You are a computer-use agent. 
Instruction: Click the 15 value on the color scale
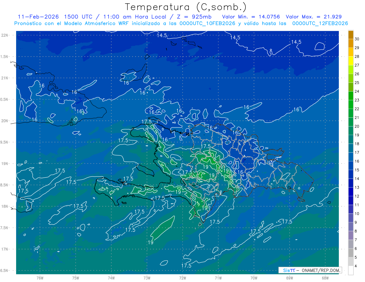coord(357,170)
